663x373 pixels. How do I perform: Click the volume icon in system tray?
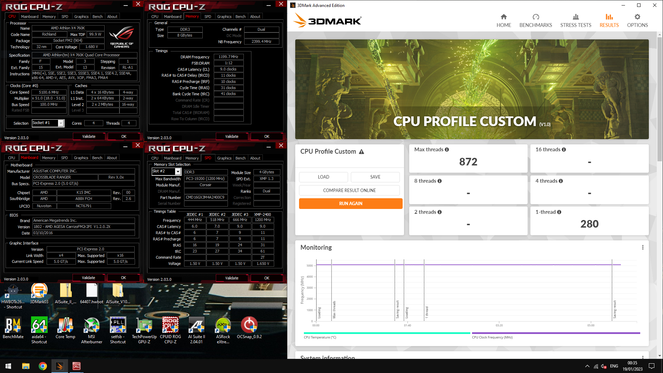pos(604,366)
